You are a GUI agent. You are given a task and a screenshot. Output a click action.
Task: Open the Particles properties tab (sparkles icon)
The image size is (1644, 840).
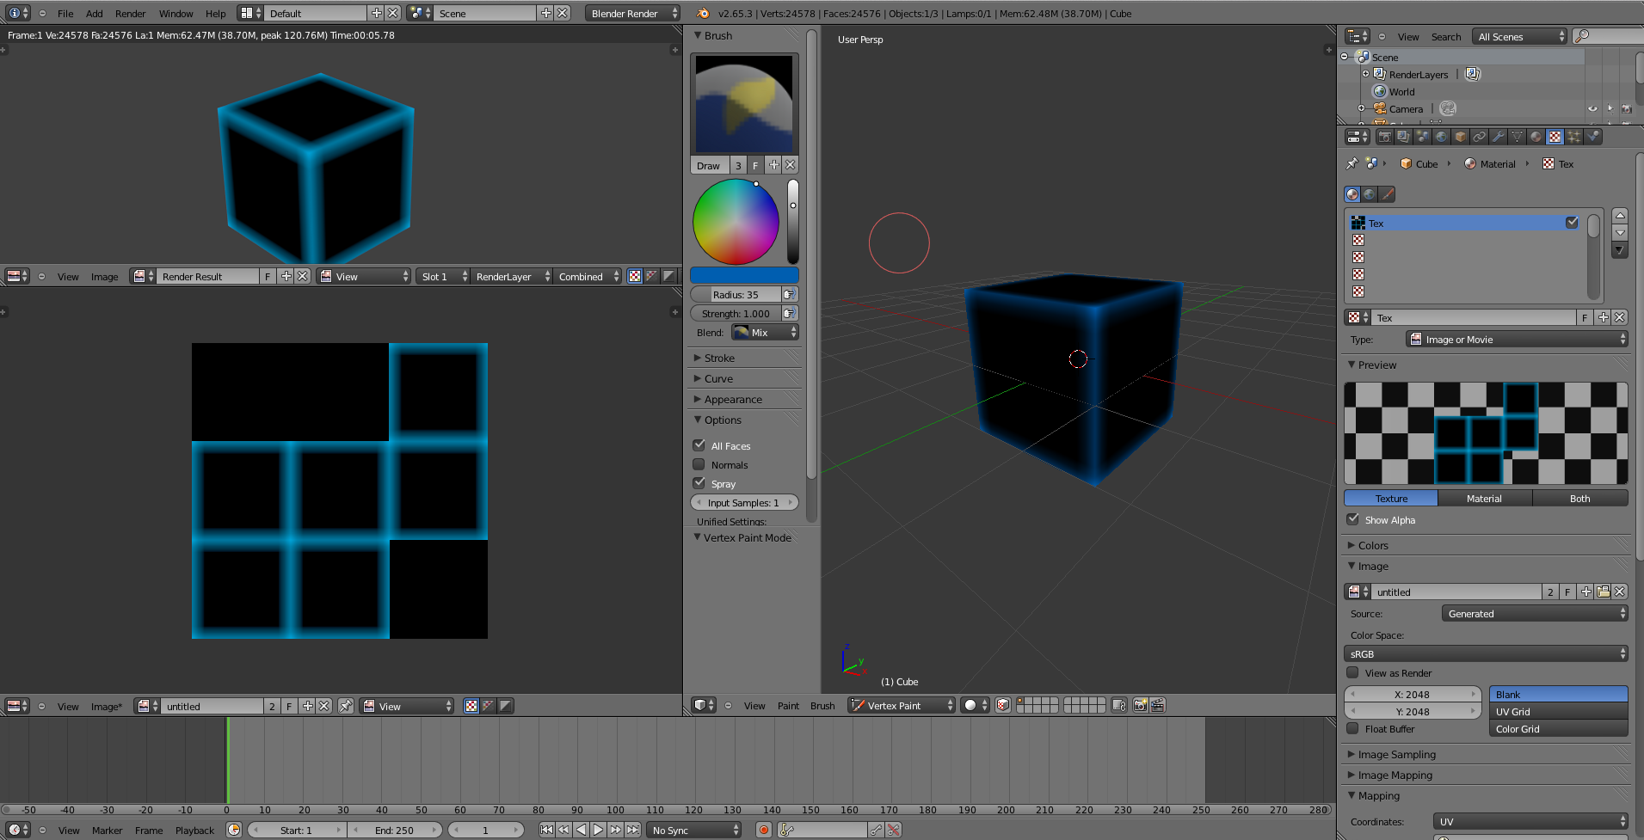[1573, 137]
